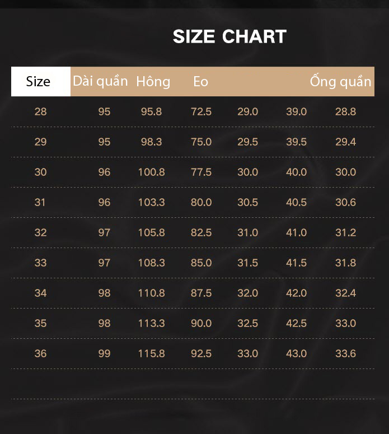
Task: Click the Dài quần column header
Action: (100, 81)
